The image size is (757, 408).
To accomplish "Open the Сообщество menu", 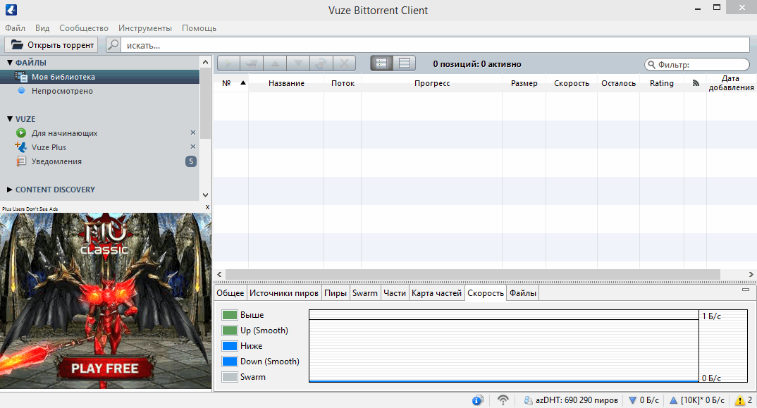I will pos(83,28).
